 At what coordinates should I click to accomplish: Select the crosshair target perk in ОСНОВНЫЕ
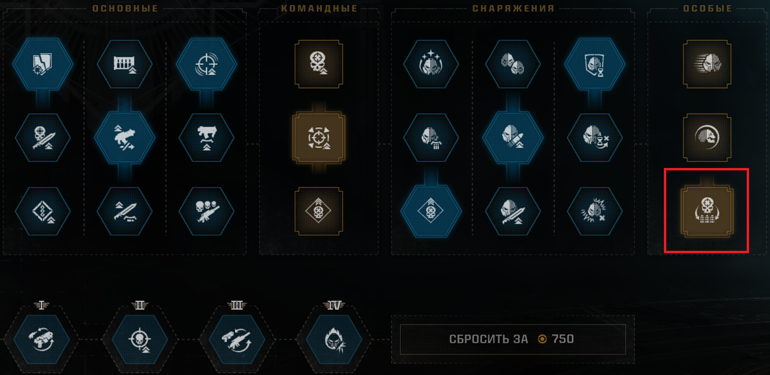pyautogui.click(x=206, y=64)
